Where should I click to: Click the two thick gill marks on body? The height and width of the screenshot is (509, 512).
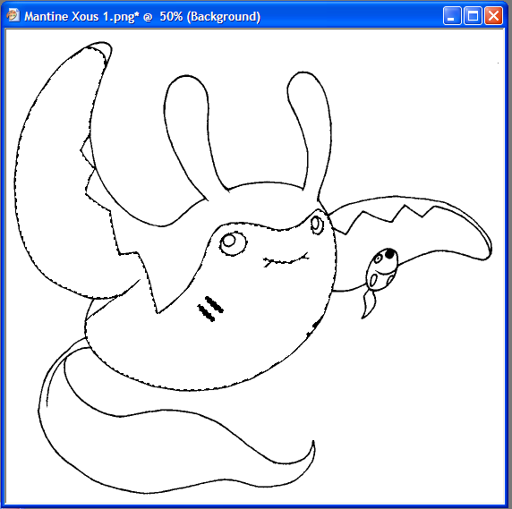[210, 309]
